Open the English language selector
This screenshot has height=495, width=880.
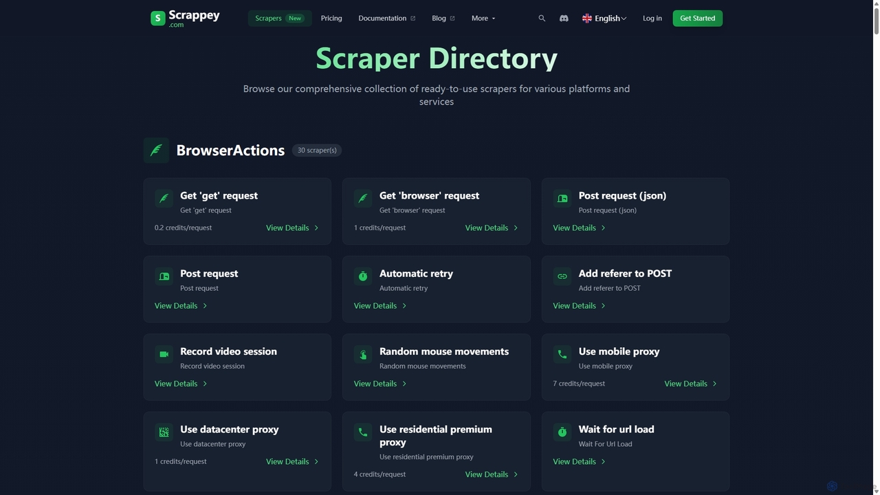[x=604, y=19]
